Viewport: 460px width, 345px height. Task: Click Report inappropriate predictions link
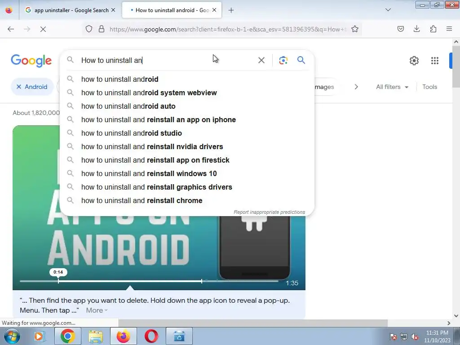[270, 212]
